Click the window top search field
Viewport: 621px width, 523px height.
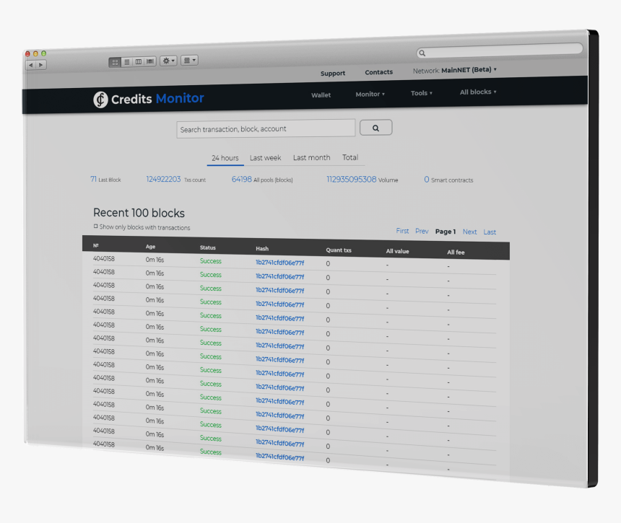(x=500, y=50)
